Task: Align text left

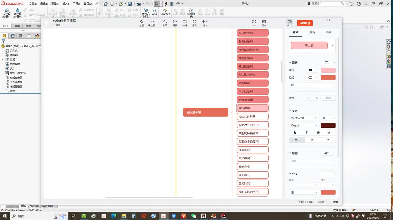Action: (297, 140)
